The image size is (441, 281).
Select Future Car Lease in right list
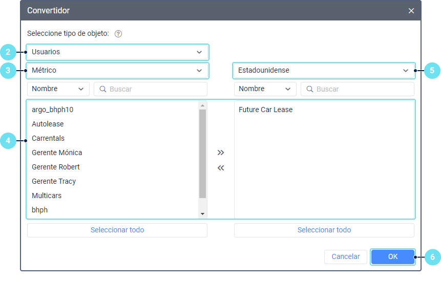point(265,110)
